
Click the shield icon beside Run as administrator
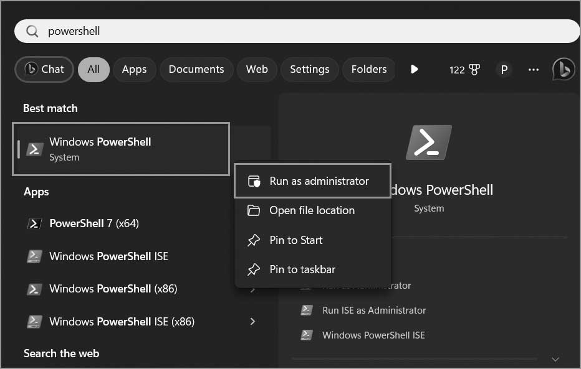254,181
